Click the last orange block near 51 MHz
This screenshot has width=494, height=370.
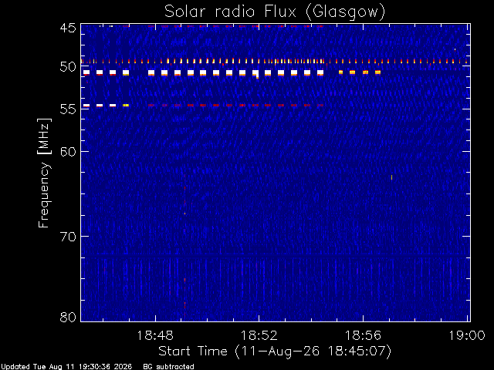pos(377,72)
